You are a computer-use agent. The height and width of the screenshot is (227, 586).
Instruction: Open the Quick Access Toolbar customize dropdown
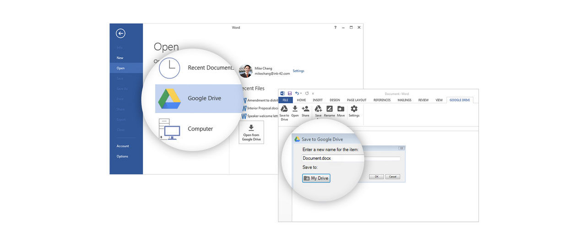pos(313,93)
